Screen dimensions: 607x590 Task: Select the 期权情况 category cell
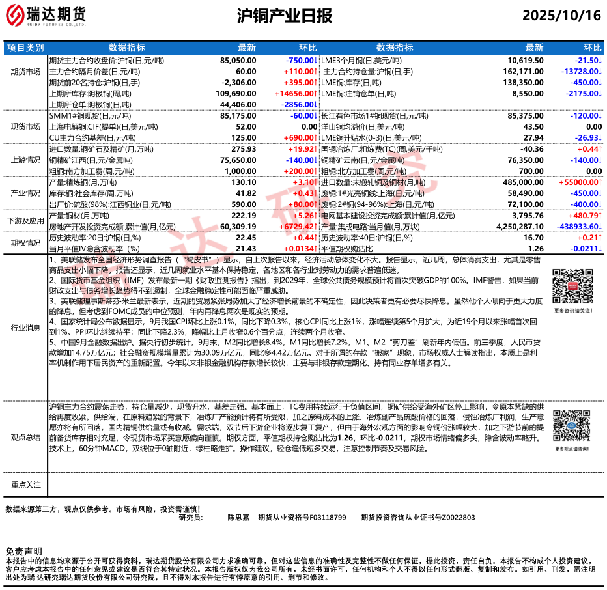[x=26, y=243]
